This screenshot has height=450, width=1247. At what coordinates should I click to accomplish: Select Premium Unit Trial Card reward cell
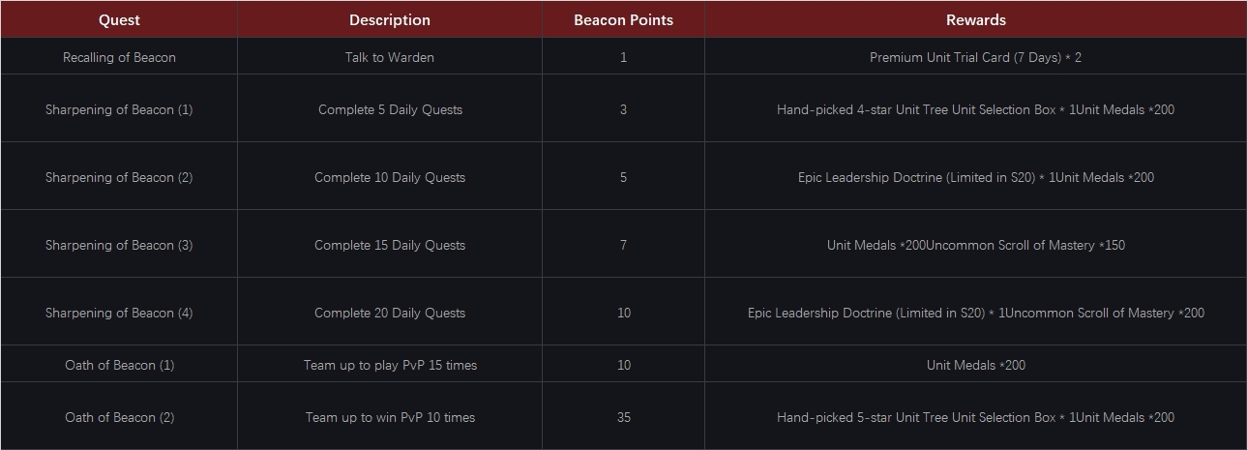tap(975, 57)
